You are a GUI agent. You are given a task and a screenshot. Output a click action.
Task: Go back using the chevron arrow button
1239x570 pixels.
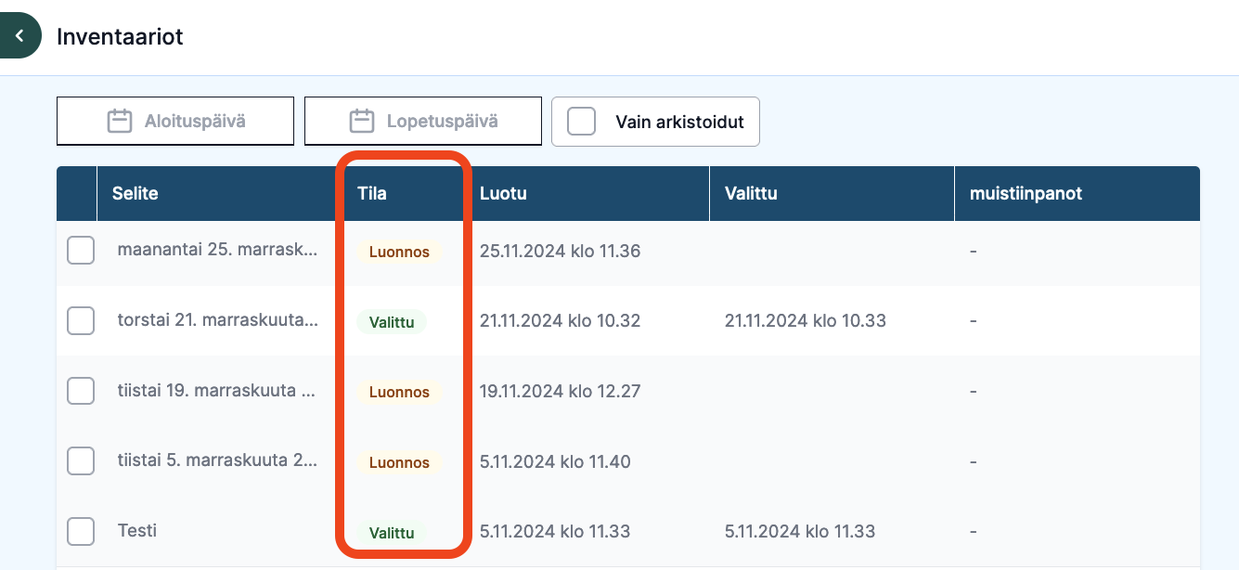(19, 36)
